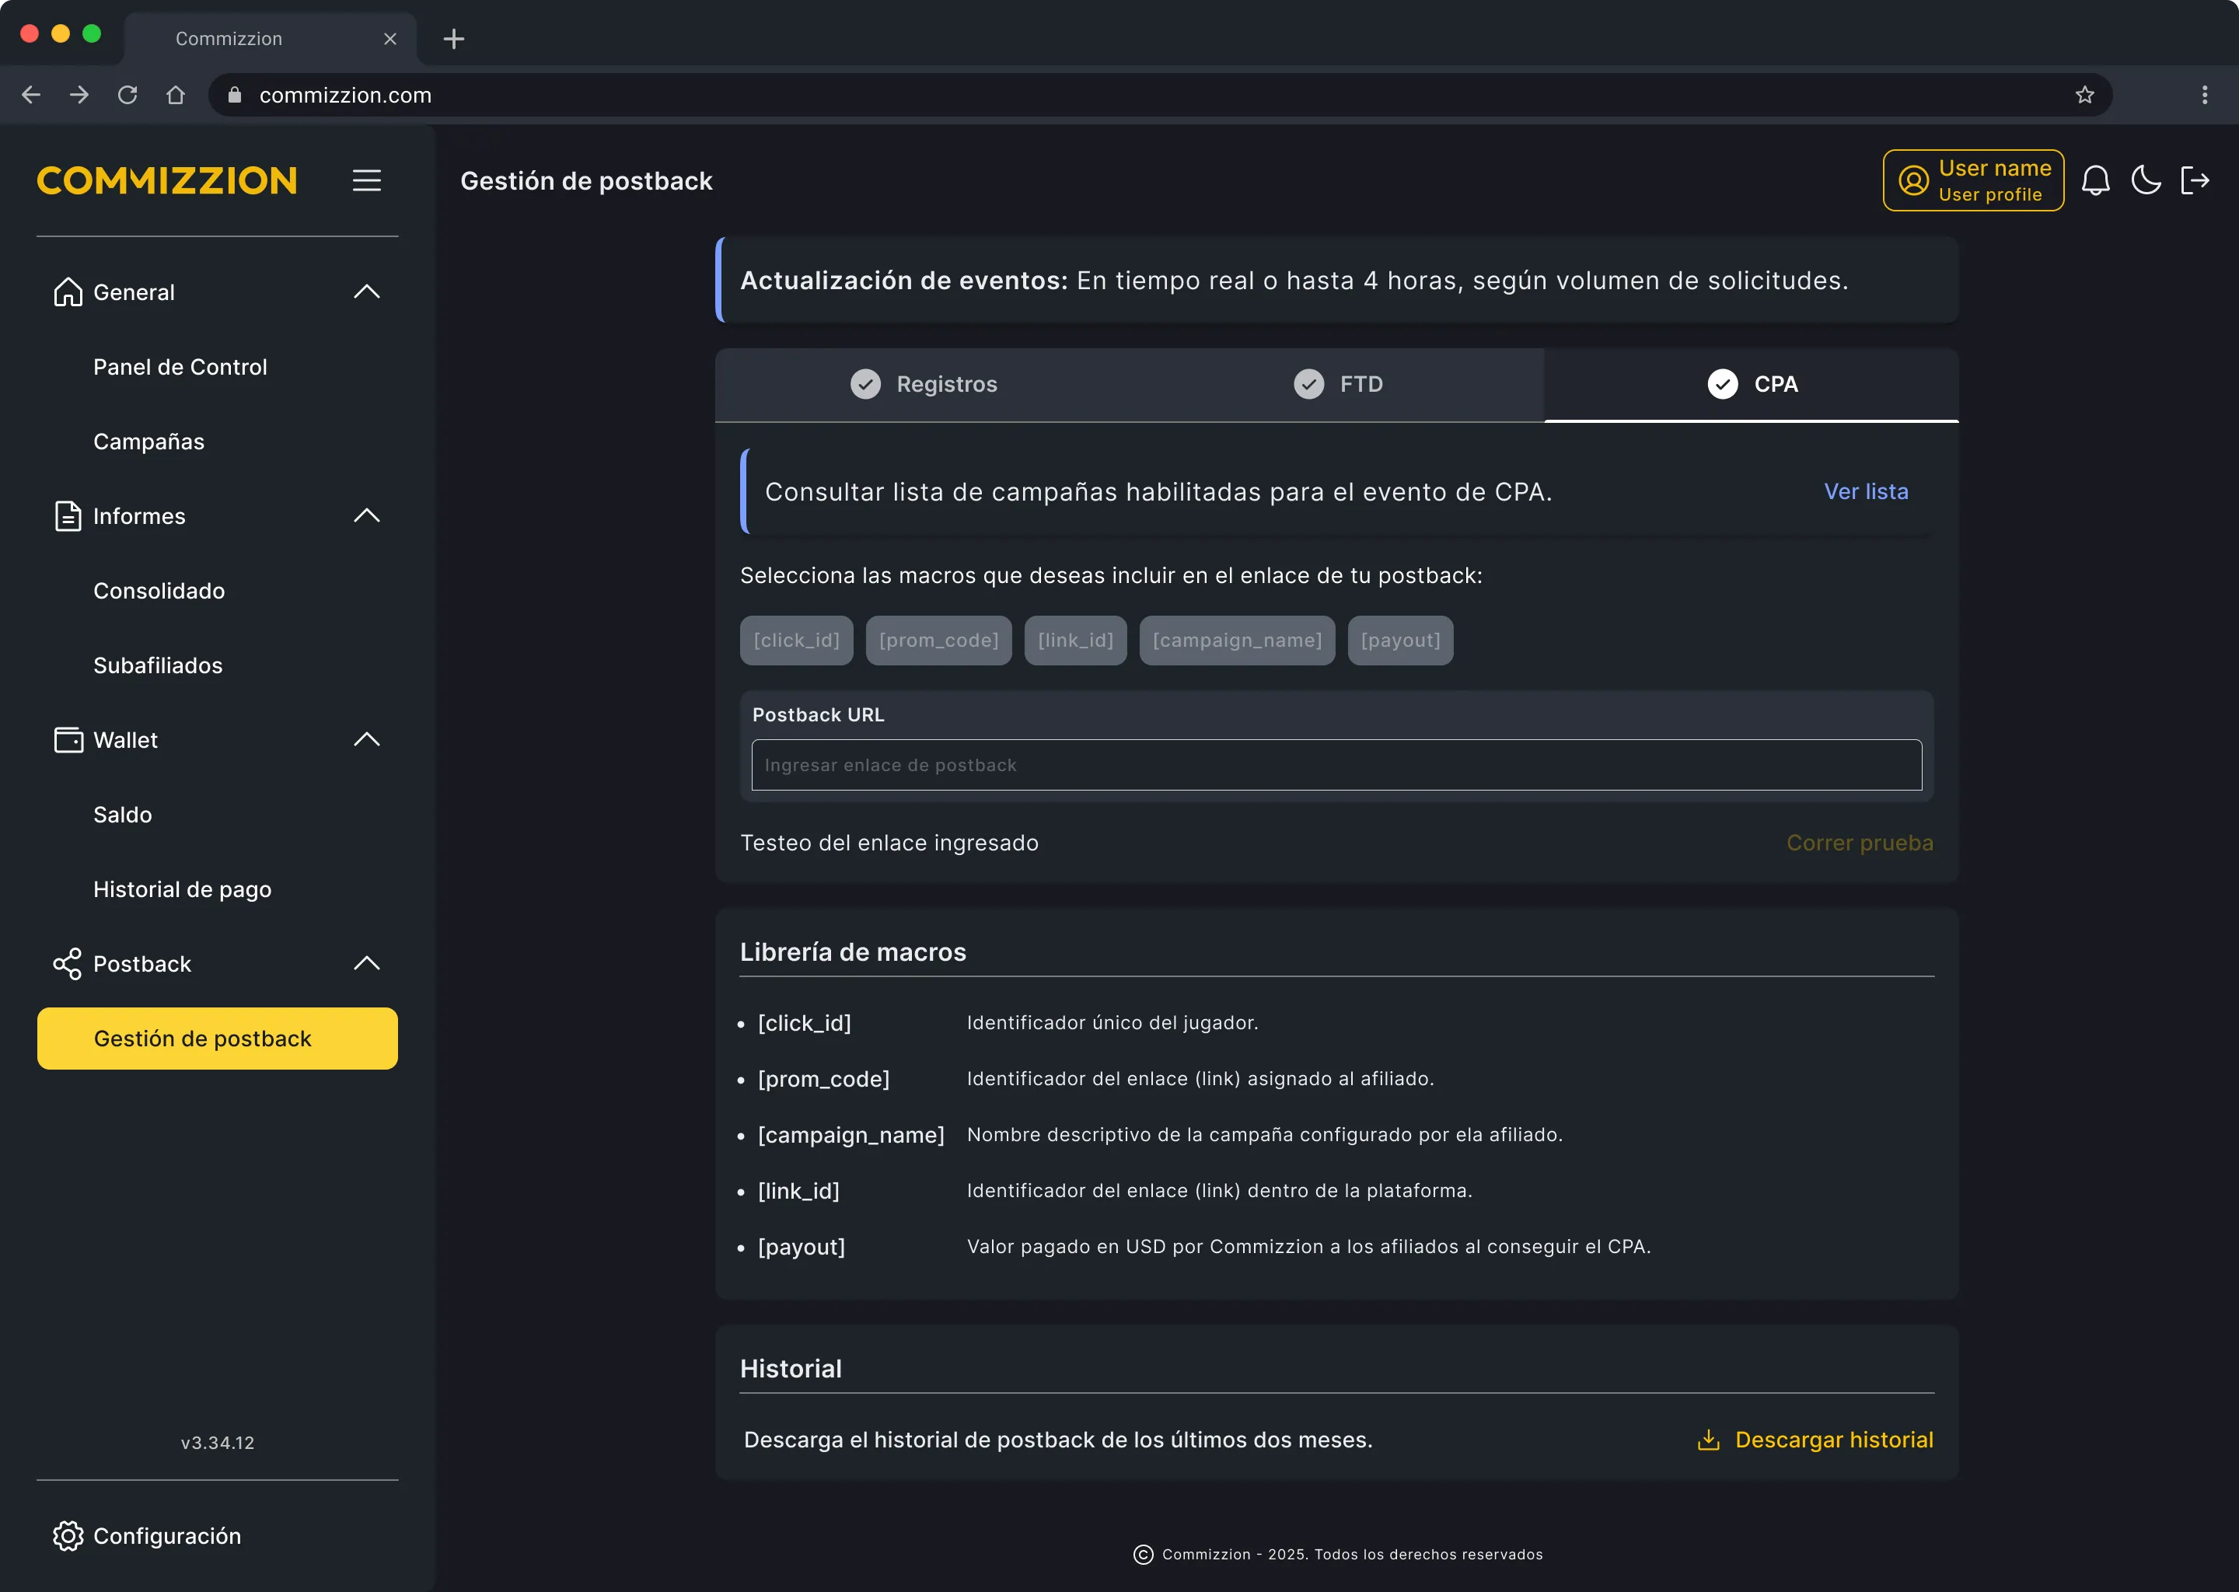
Task: Select the CPA tab
Action: (x=1752, y=384)
